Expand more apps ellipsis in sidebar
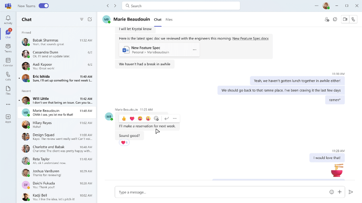The height and width of the screenshot is (203, 362). tap(8, 105)
